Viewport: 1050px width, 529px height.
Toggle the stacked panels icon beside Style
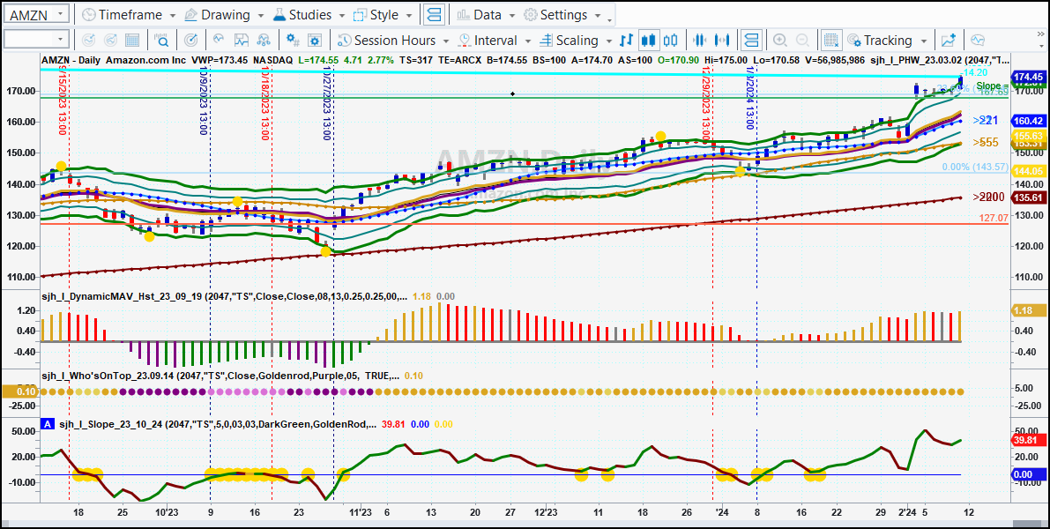[435, 14]
